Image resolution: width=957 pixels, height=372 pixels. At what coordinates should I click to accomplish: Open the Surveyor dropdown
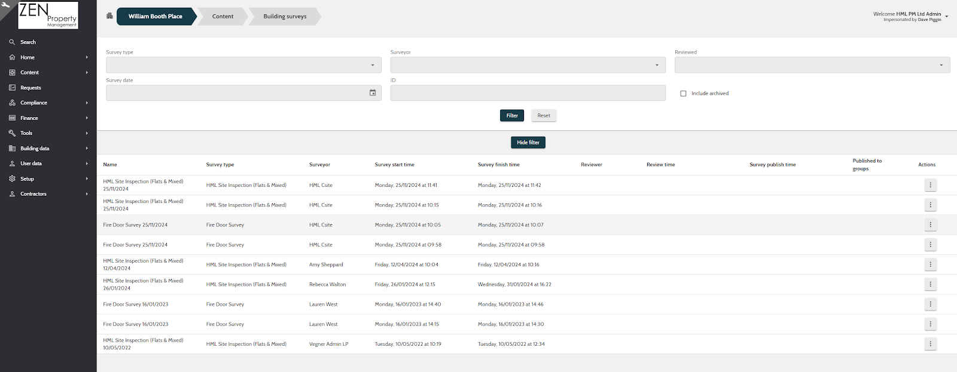(528, 65)
